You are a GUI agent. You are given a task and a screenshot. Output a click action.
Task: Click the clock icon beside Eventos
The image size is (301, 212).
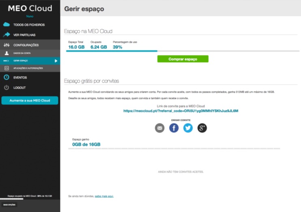point(6,77)
